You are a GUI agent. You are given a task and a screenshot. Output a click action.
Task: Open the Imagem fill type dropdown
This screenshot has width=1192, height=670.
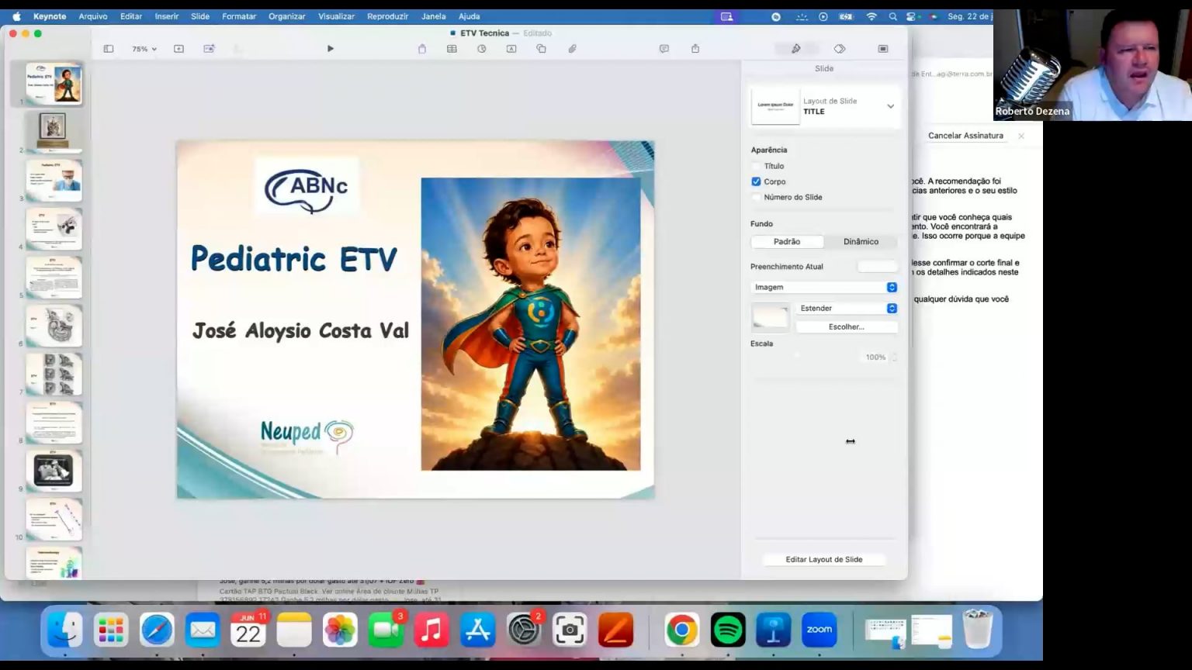coord(825,287)
